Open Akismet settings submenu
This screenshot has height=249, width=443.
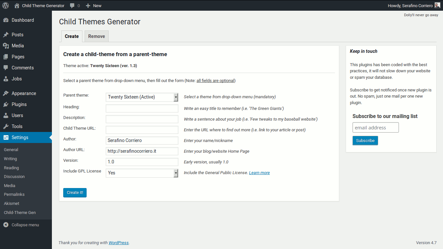point(12,204)
